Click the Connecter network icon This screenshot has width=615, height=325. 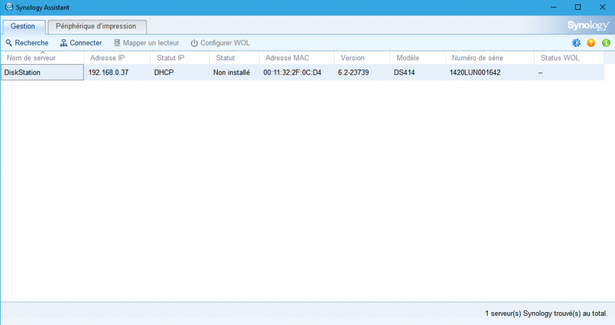pyautogui.click(x=63, y=43)
